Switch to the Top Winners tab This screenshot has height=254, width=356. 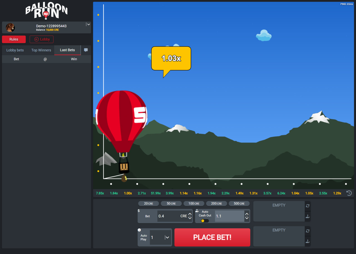(x=41, y=50)
